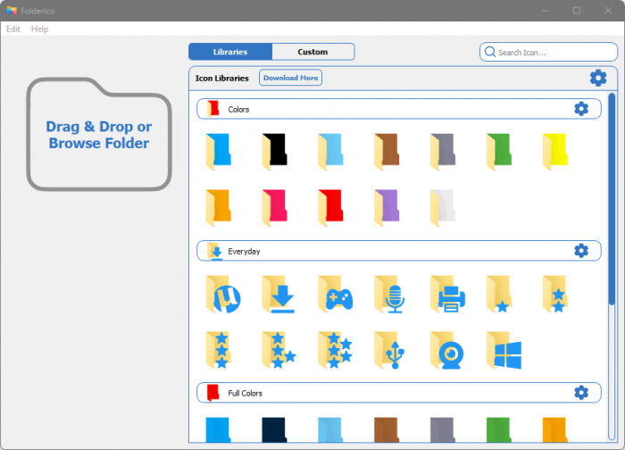625x450 pixels.
Task: Click the FolderIco title bar app icon
Action: pyautogui.click(x=12, y=11)
